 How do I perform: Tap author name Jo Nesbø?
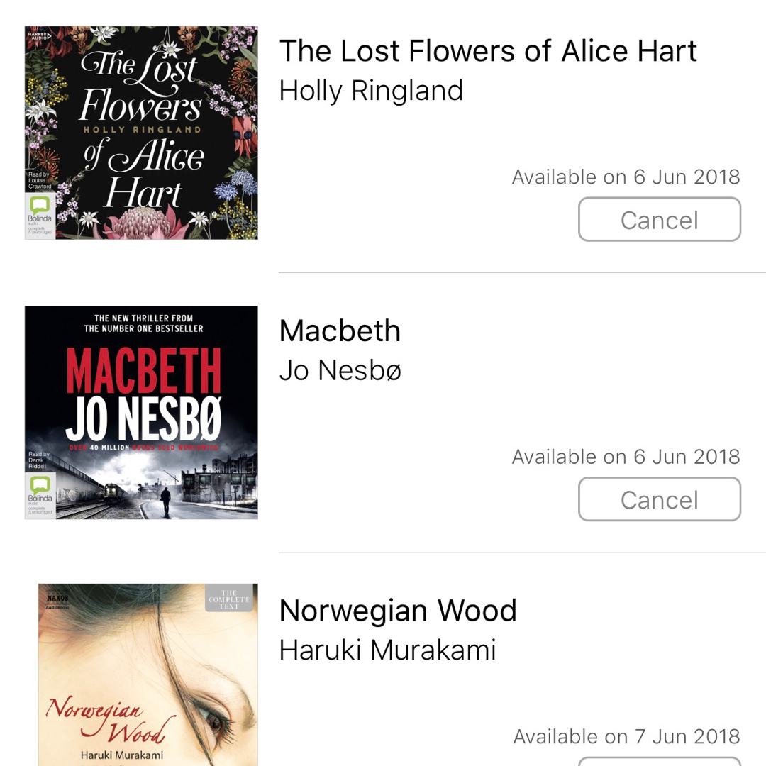click(x=340, y=370)
